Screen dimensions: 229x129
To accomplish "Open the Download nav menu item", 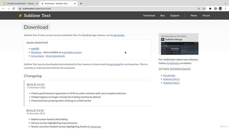I will [149, 15].
